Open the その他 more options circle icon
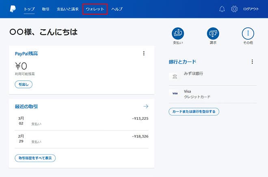 pos(248,33)
